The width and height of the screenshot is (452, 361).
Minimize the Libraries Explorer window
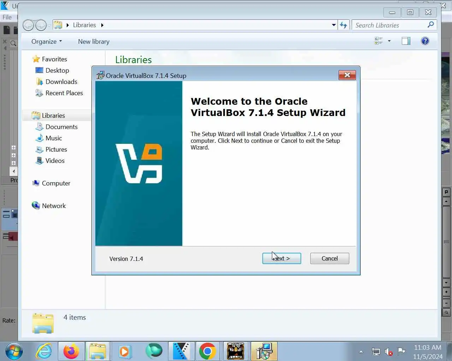(392, 12)
